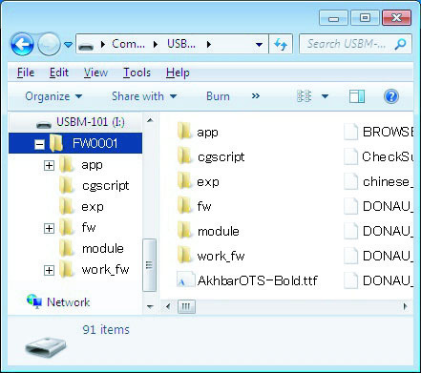Collapse the FW0001 folder tree node
421x373 pixels.
point(39,144)
